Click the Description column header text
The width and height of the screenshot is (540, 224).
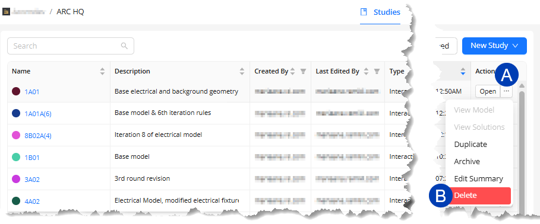point(132,72)
